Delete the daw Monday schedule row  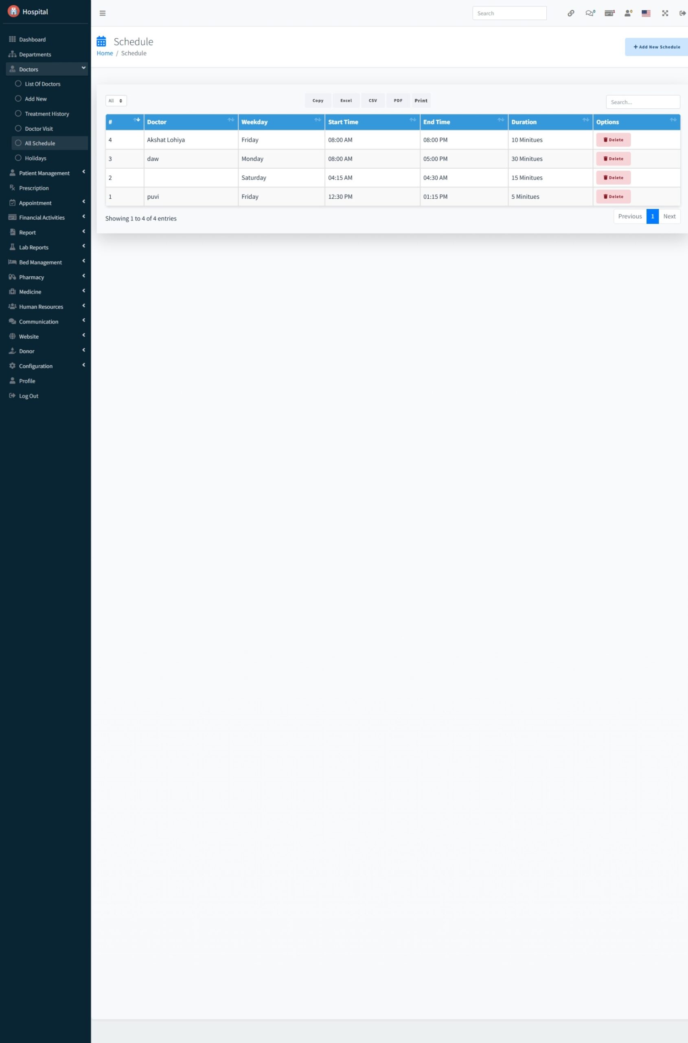tap(614, 158)
